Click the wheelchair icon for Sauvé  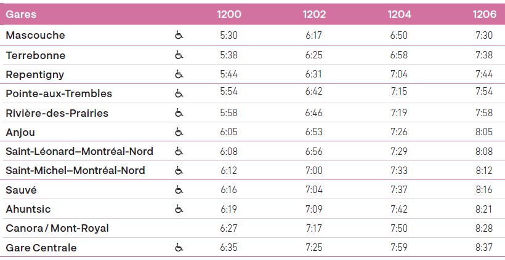click(x=179, y=190)
